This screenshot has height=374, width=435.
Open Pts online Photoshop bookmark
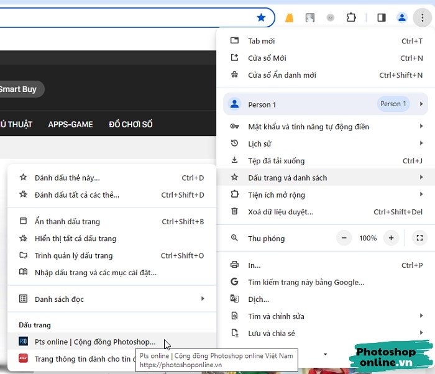tap(111, 342)
